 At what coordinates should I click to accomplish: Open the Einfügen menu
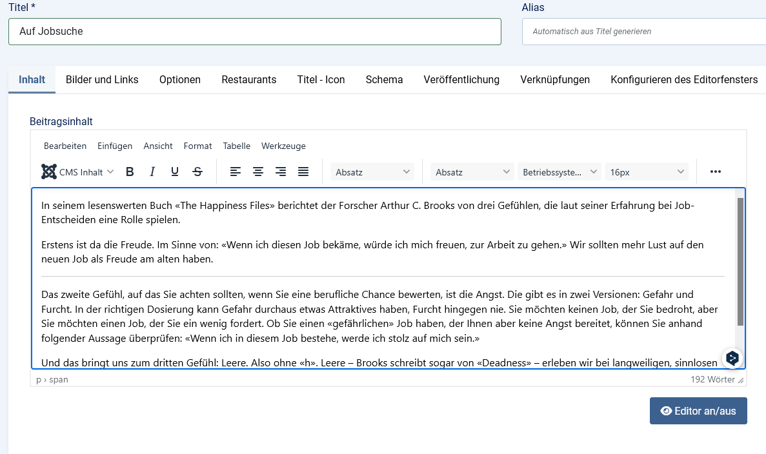[115, 146]
